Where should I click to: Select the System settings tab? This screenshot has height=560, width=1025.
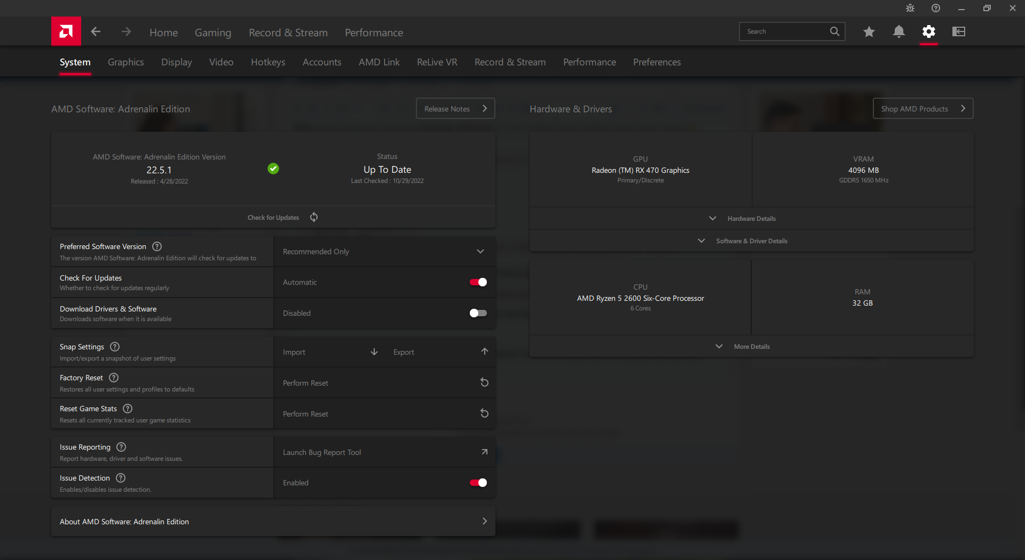tap(75, 62)
